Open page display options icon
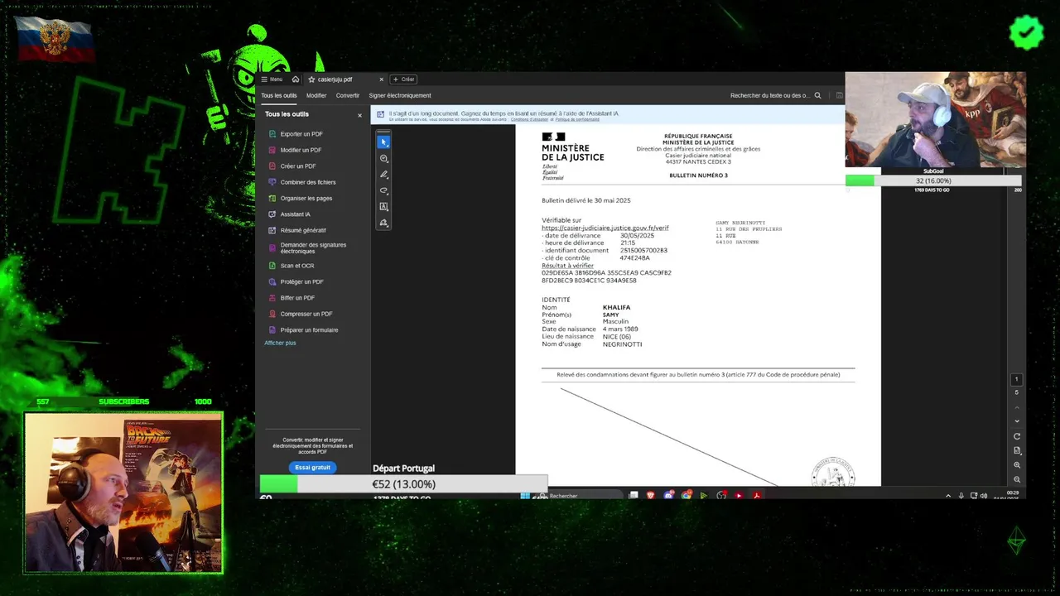 point(1017,450)
